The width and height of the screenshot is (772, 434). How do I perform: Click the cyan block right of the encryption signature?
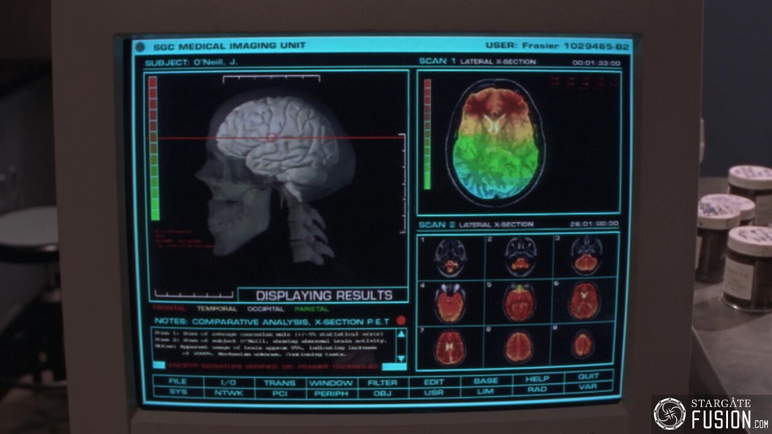pos(394,366)
